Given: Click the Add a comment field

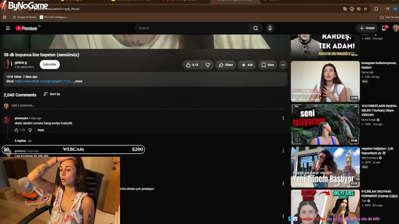Looking at the screenshot, I should [147, 106].
